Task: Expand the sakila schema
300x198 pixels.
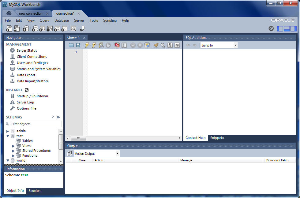Action: [x=7, y=131]
